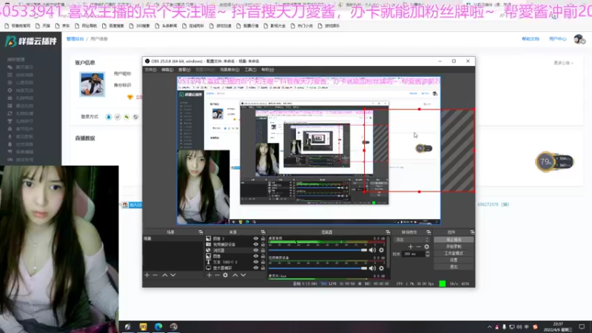Open Edge browser from taskbar
The height and width of the screenshot is (333, 592).
[158, 326]
